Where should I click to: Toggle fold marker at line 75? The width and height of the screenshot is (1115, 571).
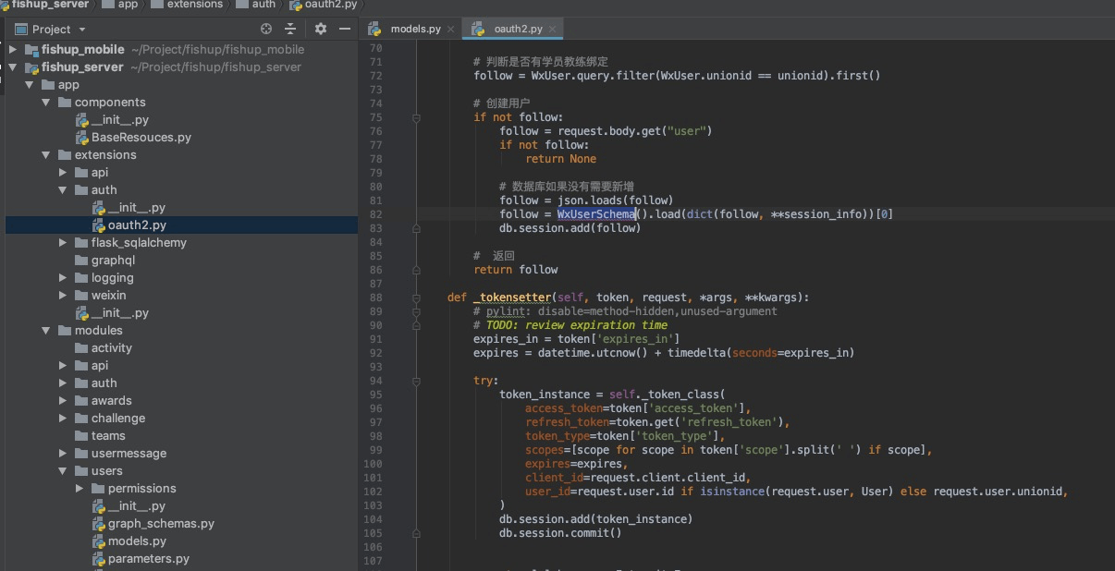coord(416,117)
